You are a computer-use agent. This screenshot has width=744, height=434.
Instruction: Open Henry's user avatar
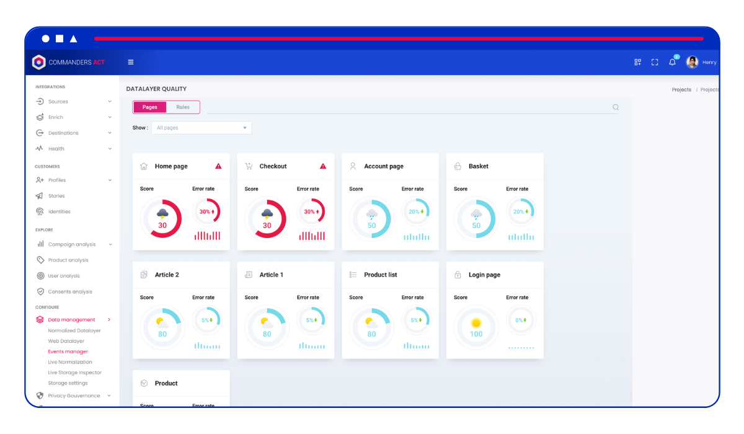click(693, 62)
